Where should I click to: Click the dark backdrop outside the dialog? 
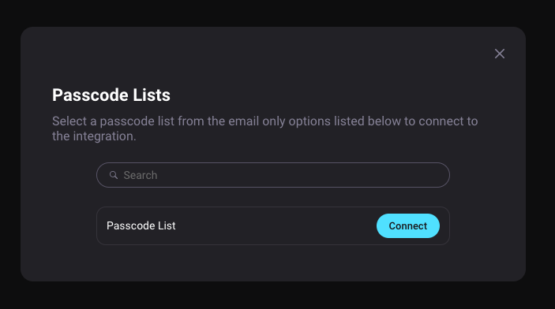point(276,296)
